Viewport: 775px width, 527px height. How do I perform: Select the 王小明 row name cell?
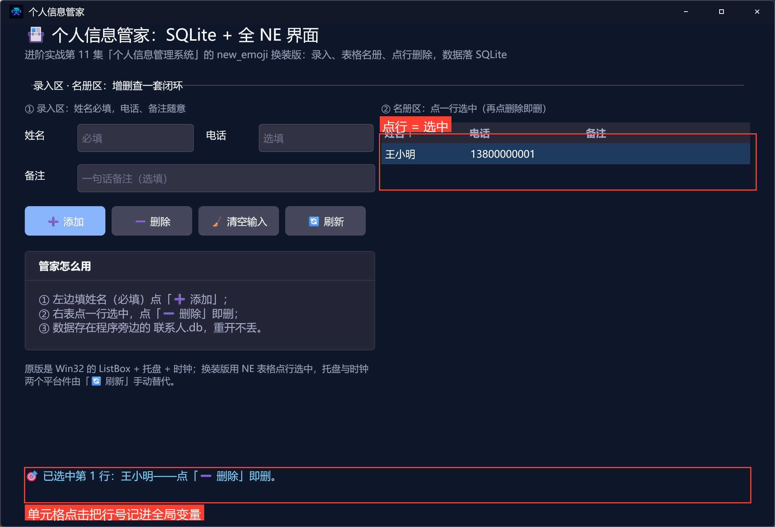point(400,154)
